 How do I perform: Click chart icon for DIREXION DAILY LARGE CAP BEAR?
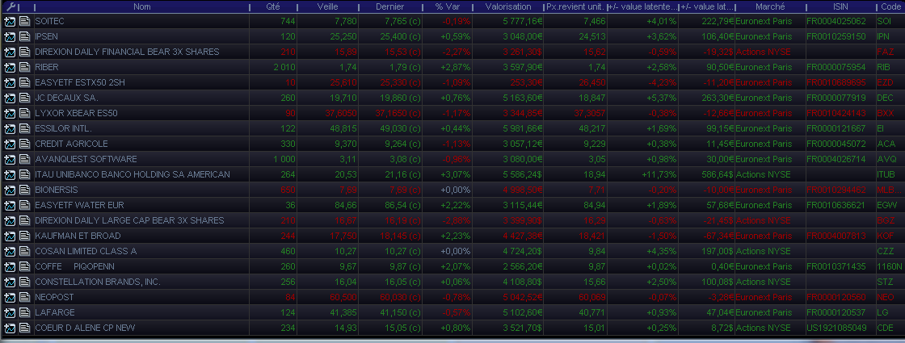click(x=10, y=220)
